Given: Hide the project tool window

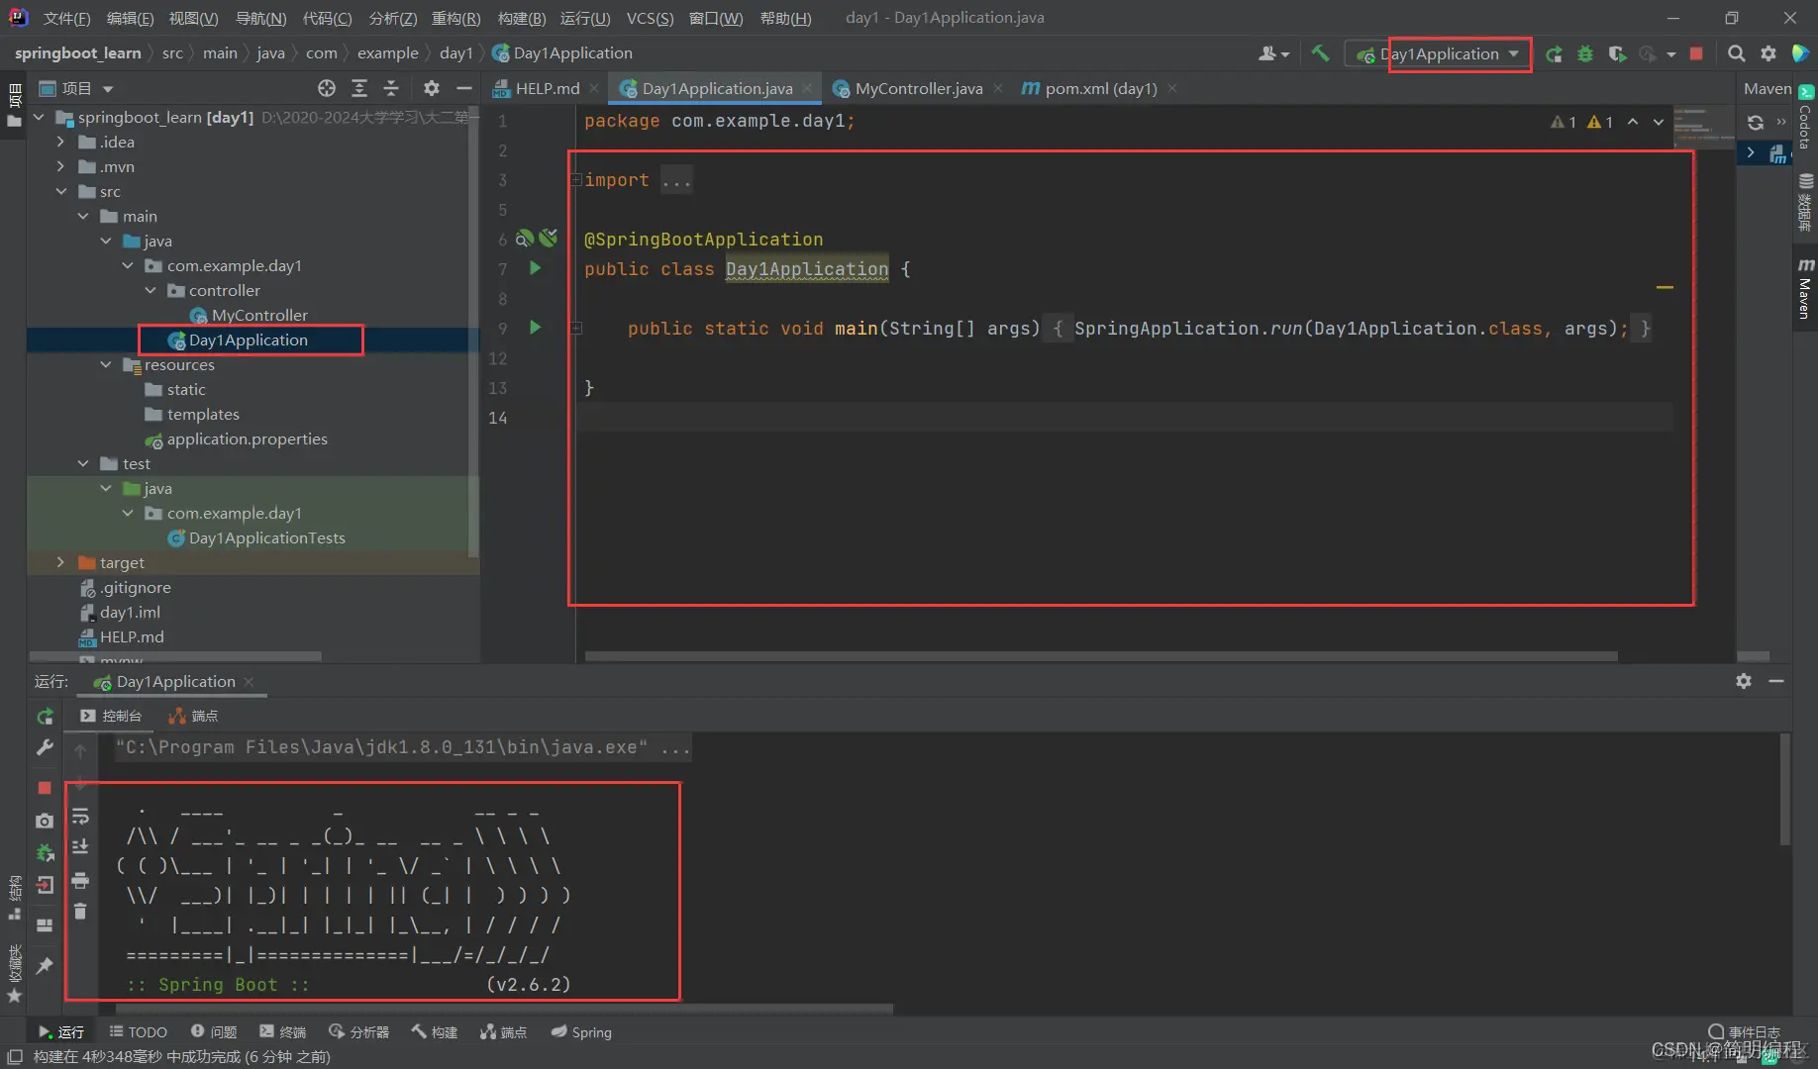Looking at the screenshot, I should tap(463, 88).
